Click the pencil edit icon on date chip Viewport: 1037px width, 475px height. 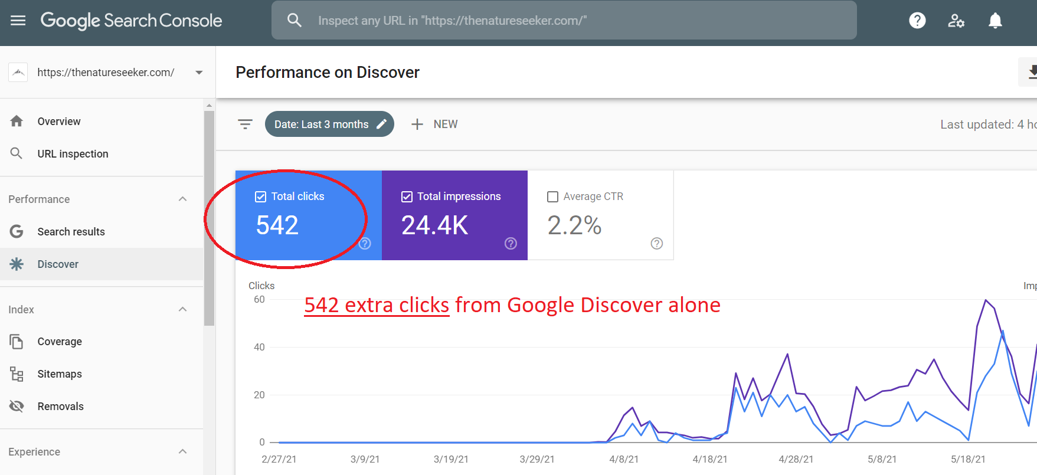(x=382, y=124)
